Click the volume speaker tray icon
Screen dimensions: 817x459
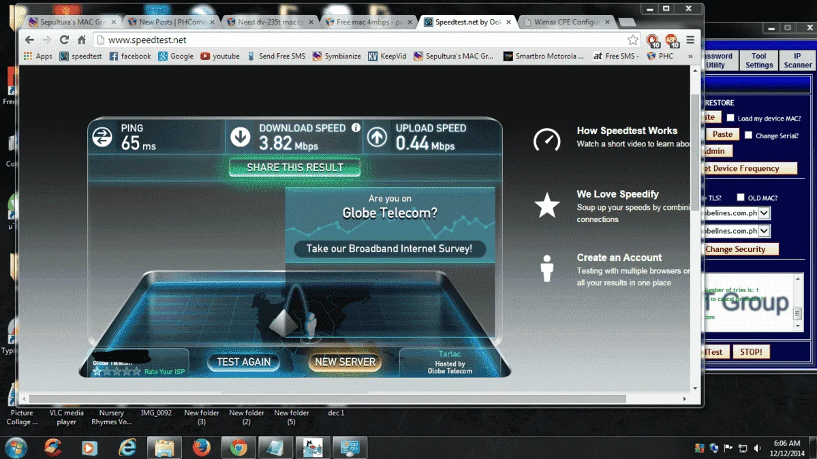[757, 448]
